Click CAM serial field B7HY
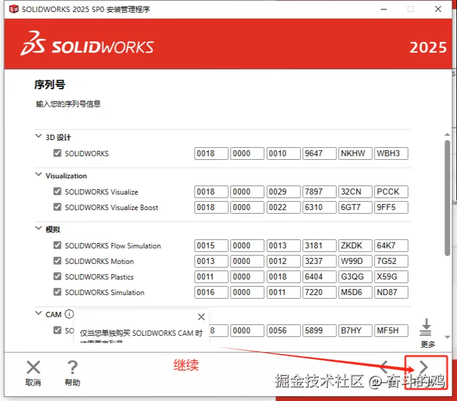 pos(355,330)
